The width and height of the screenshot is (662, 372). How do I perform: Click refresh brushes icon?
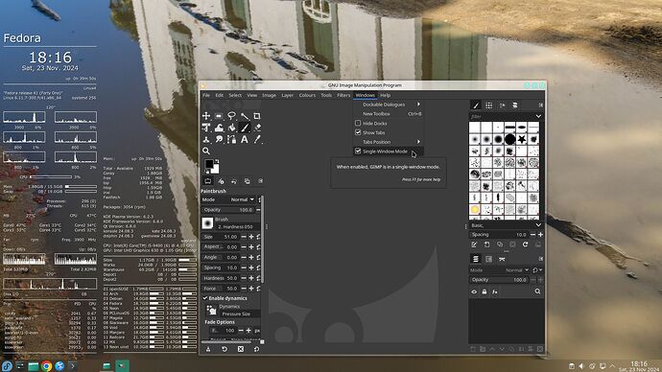(525, 244)
